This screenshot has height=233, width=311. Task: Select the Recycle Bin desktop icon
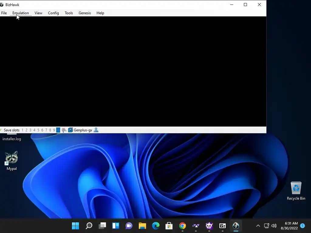coord(296,191)
